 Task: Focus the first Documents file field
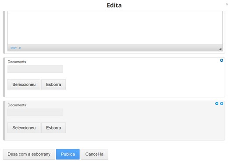click(35, 69)
